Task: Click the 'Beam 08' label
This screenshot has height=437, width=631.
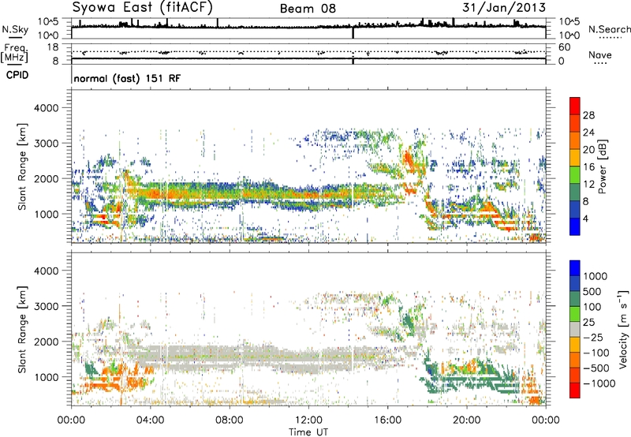Action: 308,9
